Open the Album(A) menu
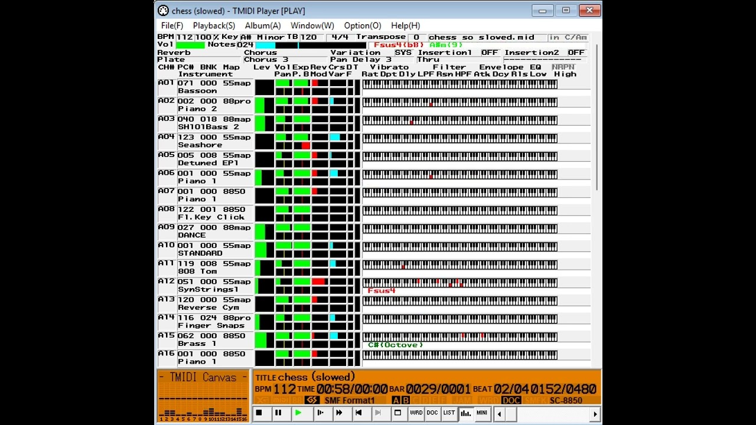 263,25
